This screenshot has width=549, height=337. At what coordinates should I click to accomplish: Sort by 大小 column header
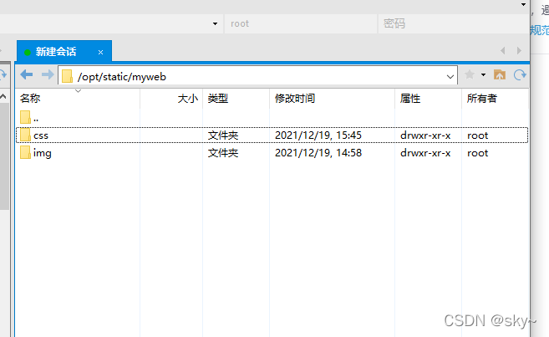point(171,99)
